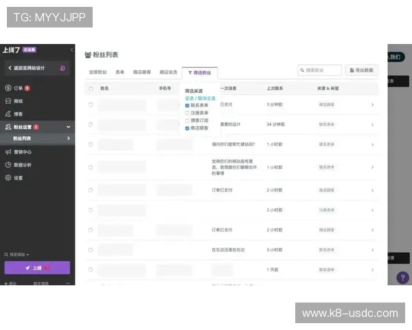This screenshot has height=330, width=412.
Task: Click the 取消全选 deselect-all link
Action: [x=207, y=98]
